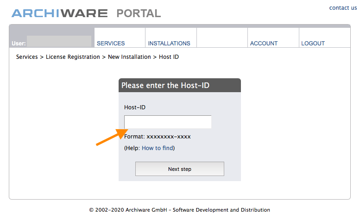Click the Please enter the Host-ID header
360x220 pixels.
tap(180, 85)
